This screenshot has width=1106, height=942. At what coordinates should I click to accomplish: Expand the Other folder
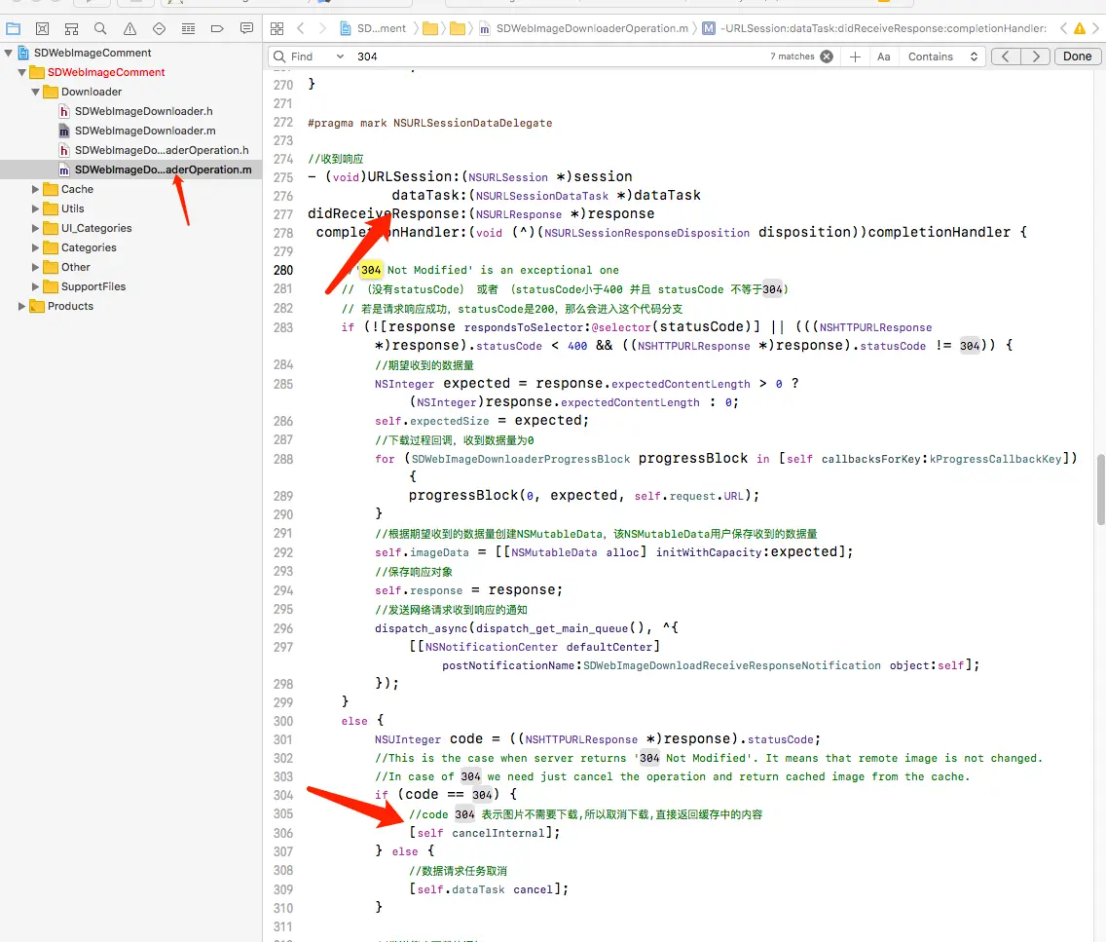tap(35, 268)
